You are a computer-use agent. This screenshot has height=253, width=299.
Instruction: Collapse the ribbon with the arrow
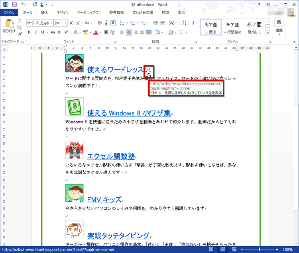coord(294,42)
